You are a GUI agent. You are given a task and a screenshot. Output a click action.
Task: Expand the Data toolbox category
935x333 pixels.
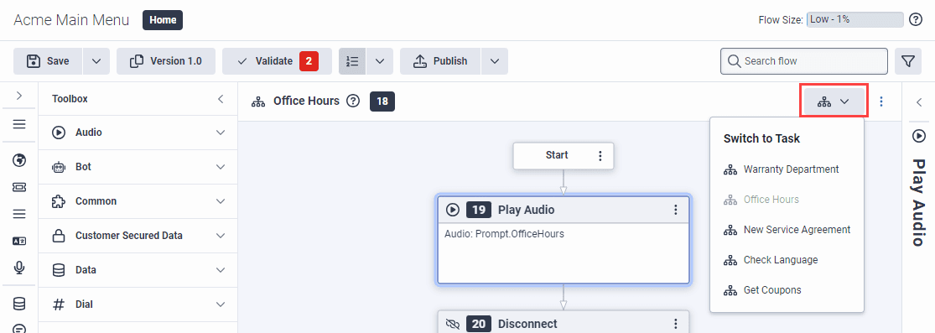220,270
